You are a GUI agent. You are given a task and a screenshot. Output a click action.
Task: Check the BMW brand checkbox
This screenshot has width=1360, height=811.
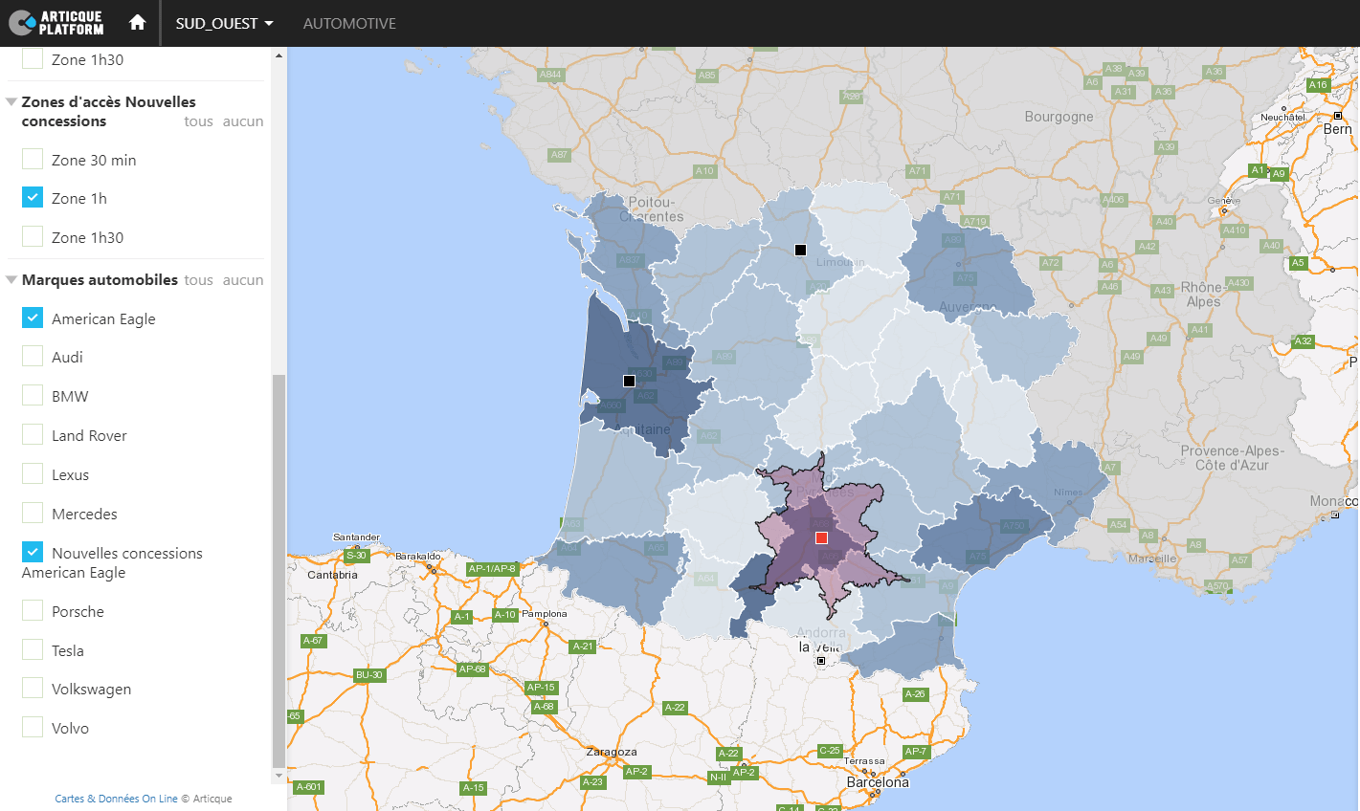(33, 395)
